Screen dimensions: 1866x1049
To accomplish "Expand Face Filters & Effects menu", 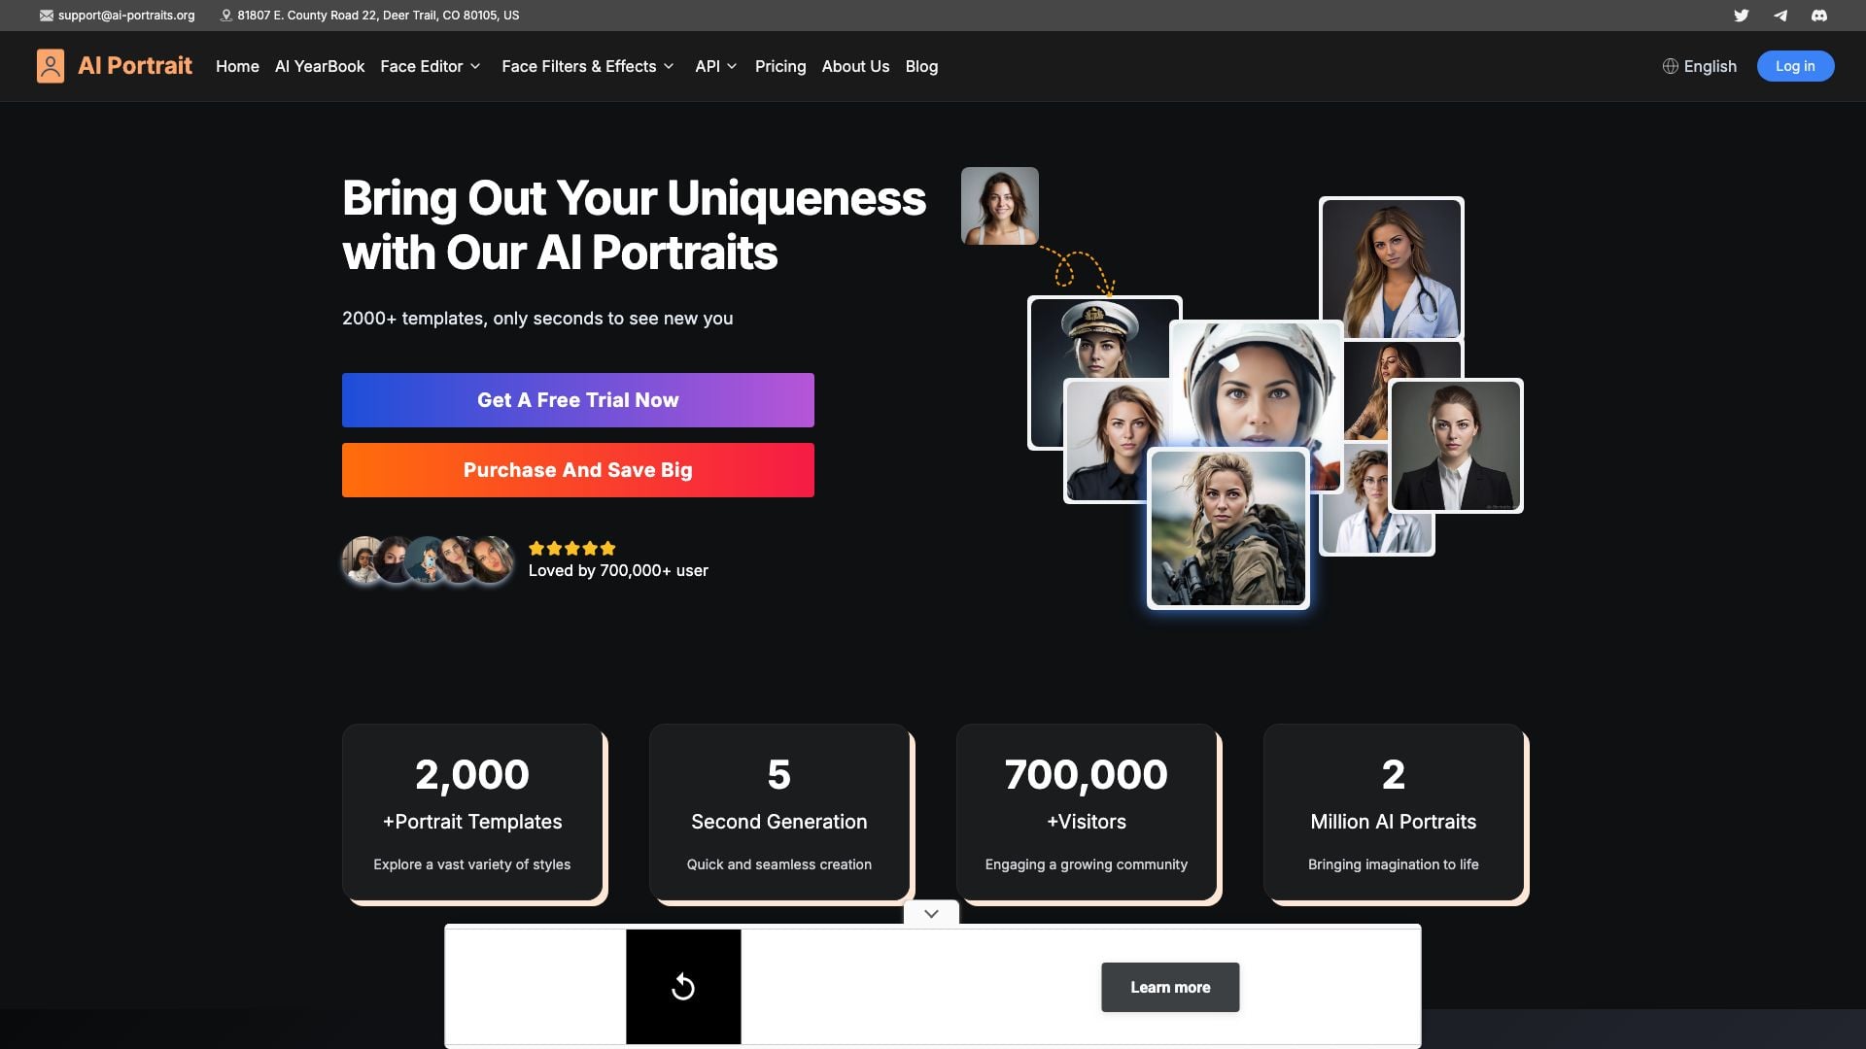I will (587, 66).
